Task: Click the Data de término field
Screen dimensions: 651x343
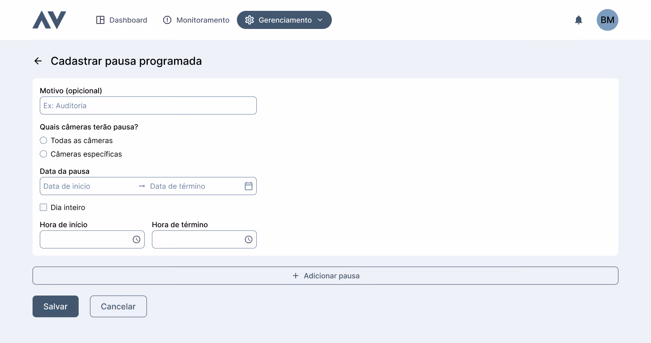Action: 194,186
